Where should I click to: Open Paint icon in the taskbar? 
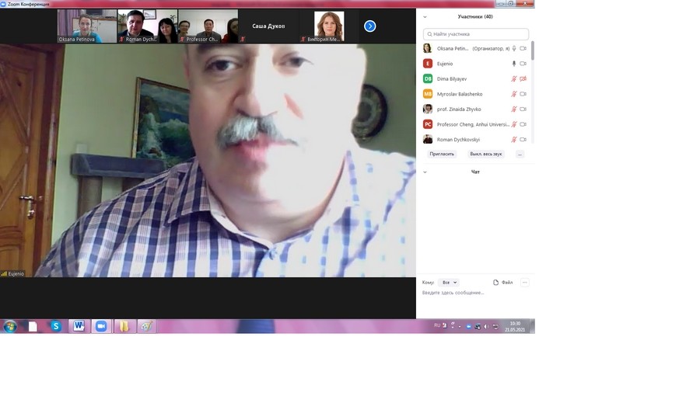(147, 327)
